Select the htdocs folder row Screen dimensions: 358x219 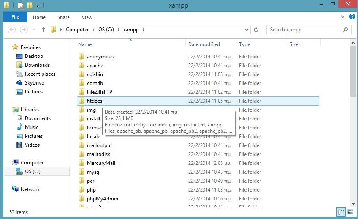198,101
